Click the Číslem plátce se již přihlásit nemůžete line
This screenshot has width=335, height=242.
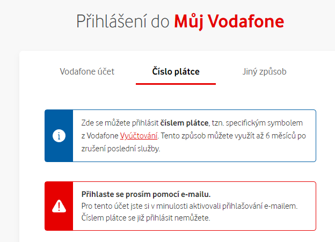point(145,218)
